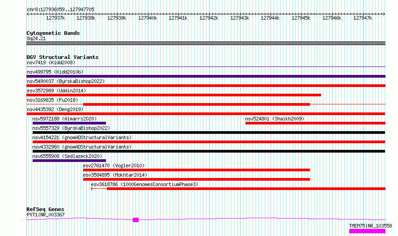
Task: Click the nsv7419 (Kidd2008) variant label
Action: 51,62
